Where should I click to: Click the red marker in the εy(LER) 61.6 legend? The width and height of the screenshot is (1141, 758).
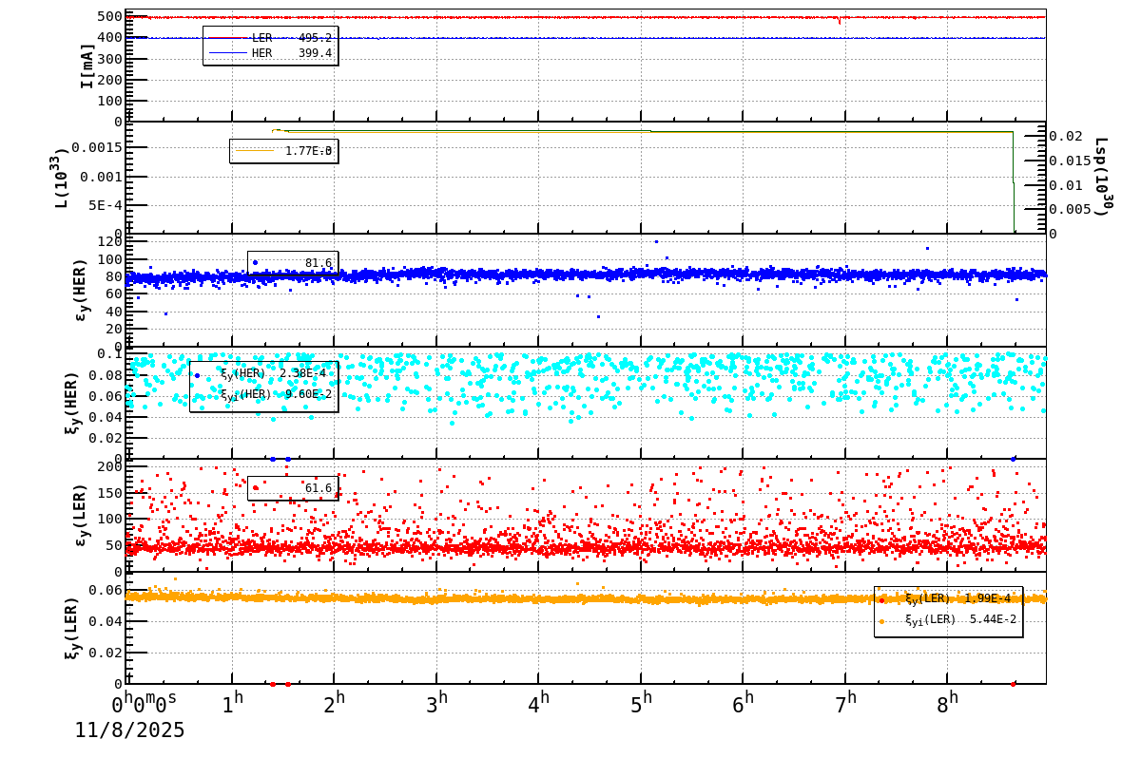[x=255, y=487]
